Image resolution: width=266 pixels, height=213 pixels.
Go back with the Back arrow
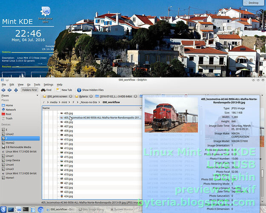coord(3,90)
